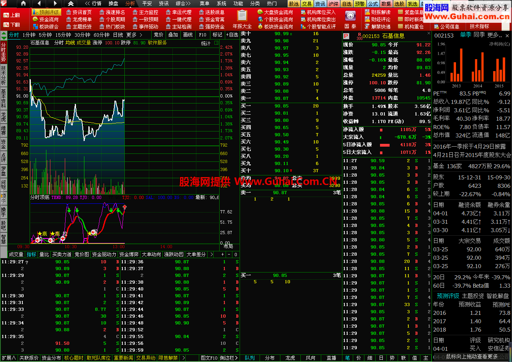Open 板块综合 toolbar item

[x=46, y=26]
